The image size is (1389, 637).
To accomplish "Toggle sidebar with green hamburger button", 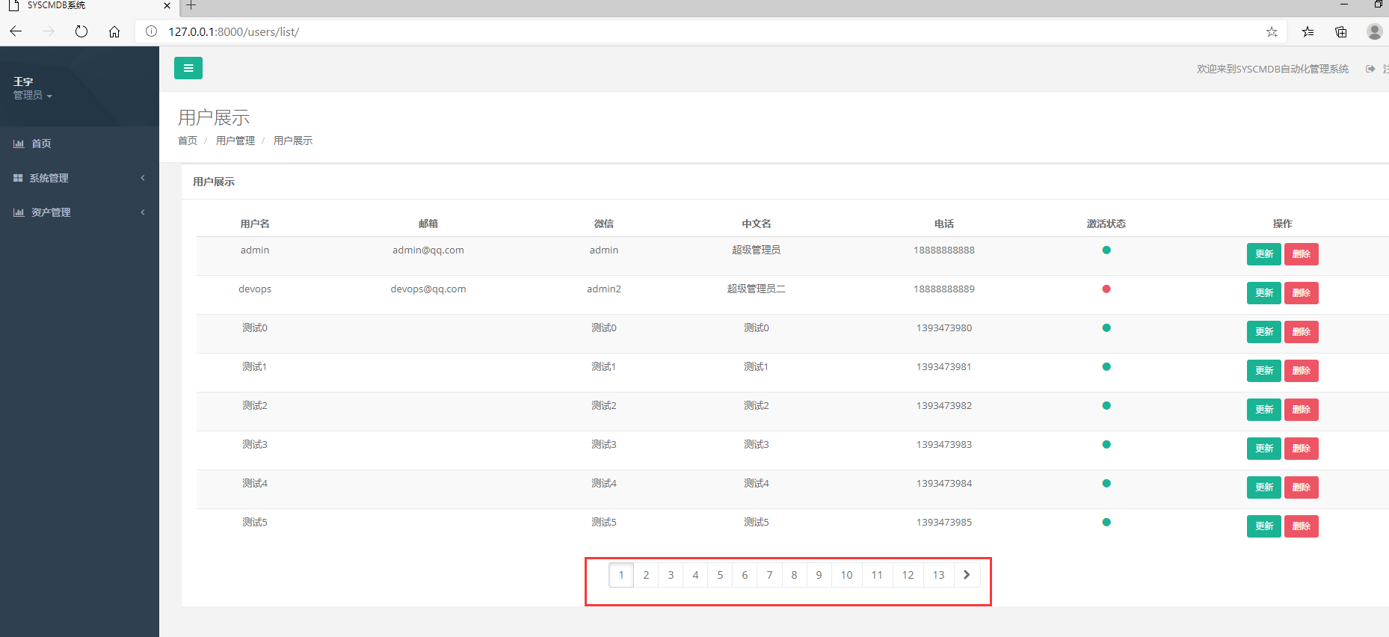I will coord(188,68).
